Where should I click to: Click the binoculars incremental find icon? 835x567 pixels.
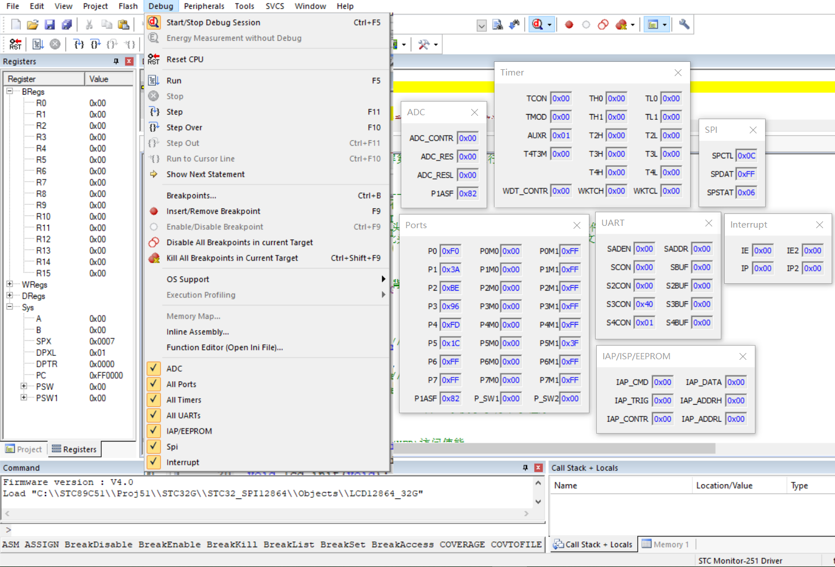[514, 24]
